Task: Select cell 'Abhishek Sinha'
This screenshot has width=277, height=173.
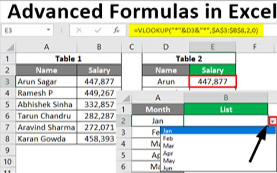Action: click(46, 105)
